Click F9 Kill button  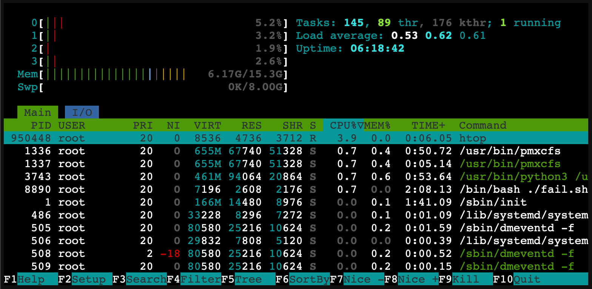pyautogui.click(x=466, y=280)
